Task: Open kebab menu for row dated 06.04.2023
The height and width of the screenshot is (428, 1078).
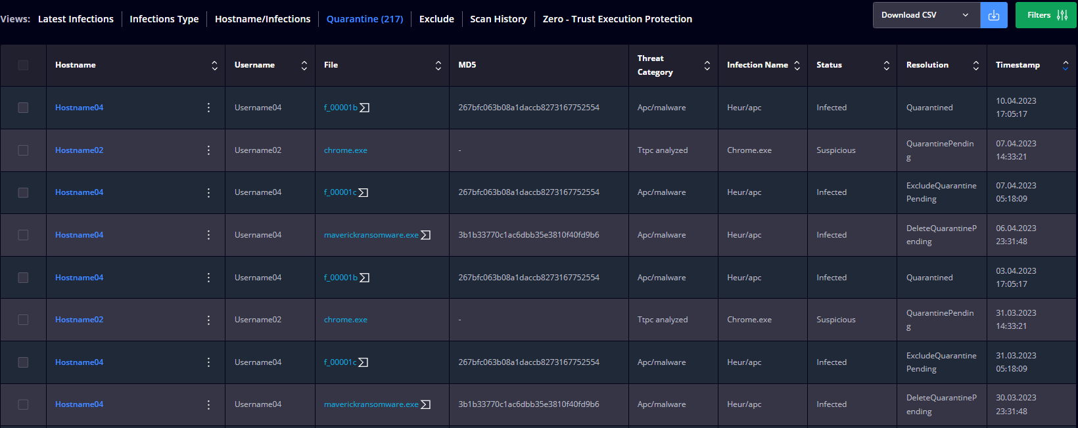Action: 209,235
